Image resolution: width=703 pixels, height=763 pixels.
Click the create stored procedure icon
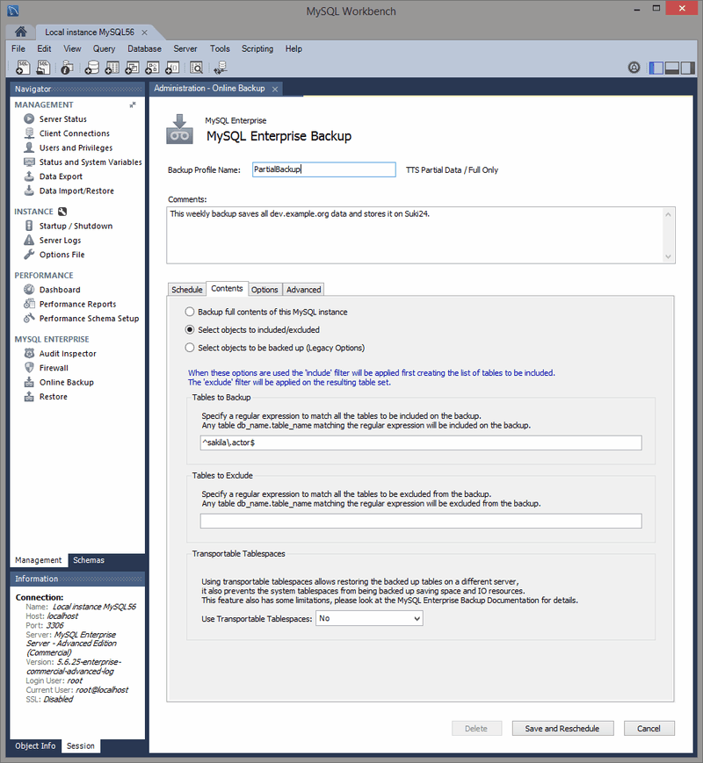(x=152, y=67)
